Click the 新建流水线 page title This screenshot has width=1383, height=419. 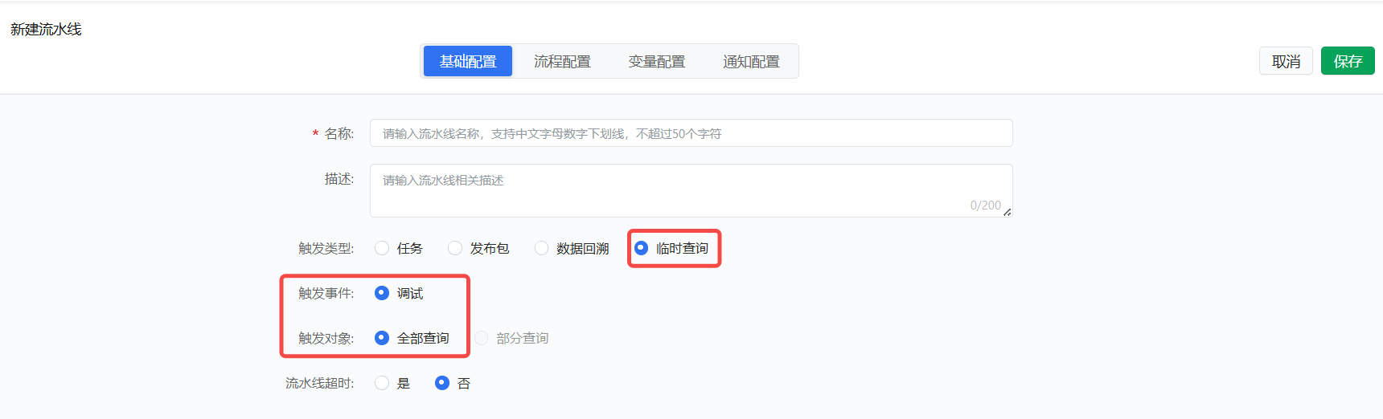pos(46,29)
